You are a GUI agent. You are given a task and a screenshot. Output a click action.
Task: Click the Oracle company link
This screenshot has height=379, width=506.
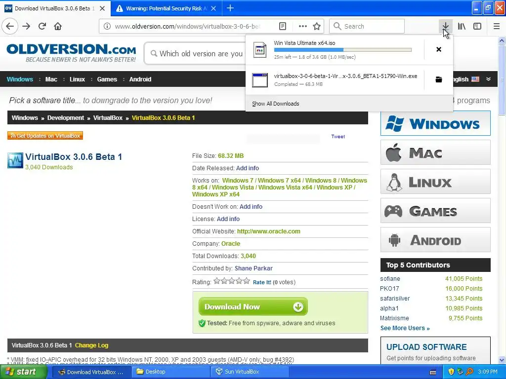(x=231, y=244)
